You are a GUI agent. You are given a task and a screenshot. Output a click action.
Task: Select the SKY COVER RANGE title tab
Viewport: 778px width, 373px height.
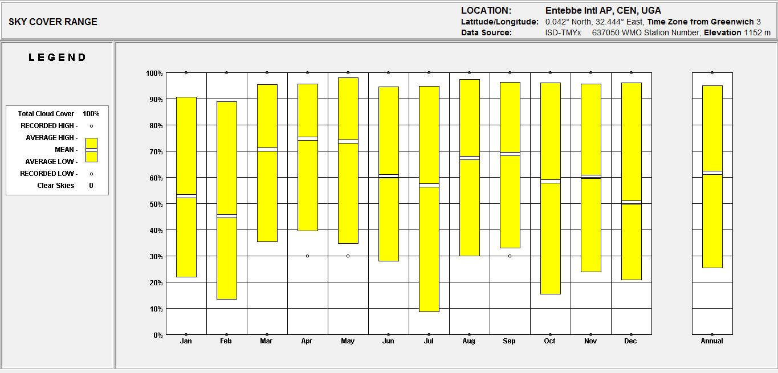click(52, 22)
